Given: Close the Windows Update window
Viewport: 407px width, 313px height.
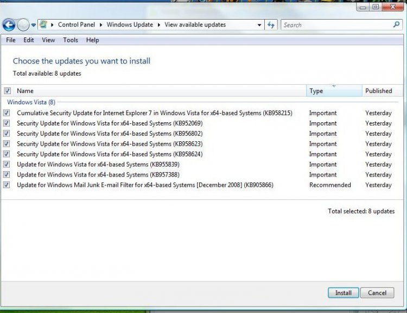Looking at the screenshot, I should pyautogui.click(x=392, y=7).
